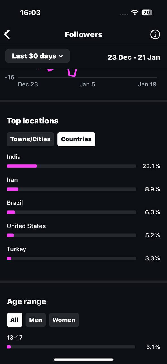Tap the Wi-Fi status icon
The width and height of the screenshot is (167, 364).
(135, 13)
